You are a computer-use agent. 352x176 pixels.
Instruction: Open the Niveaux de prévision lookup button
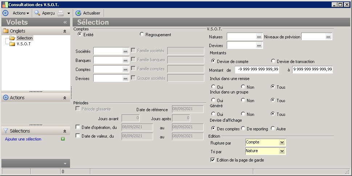[x=328, y=37]
